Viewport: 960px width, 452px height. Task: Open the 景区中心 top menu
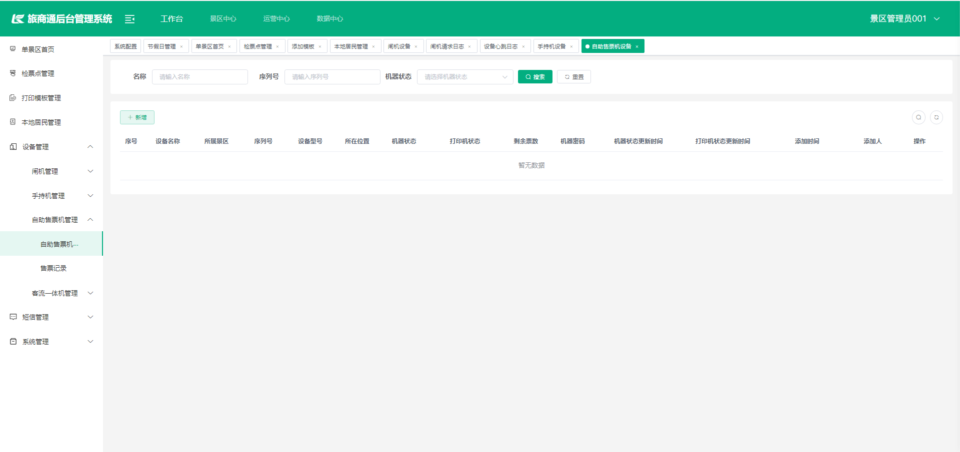tap(223, 18)
